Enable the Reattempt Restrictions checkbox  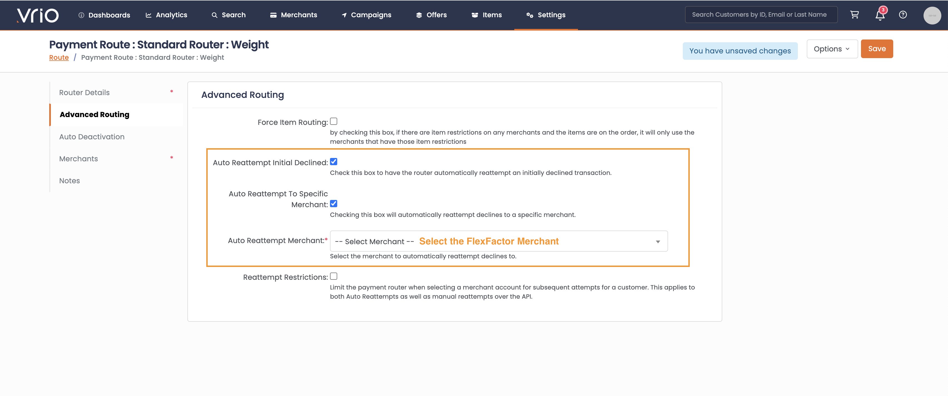[x=333, y=276]
